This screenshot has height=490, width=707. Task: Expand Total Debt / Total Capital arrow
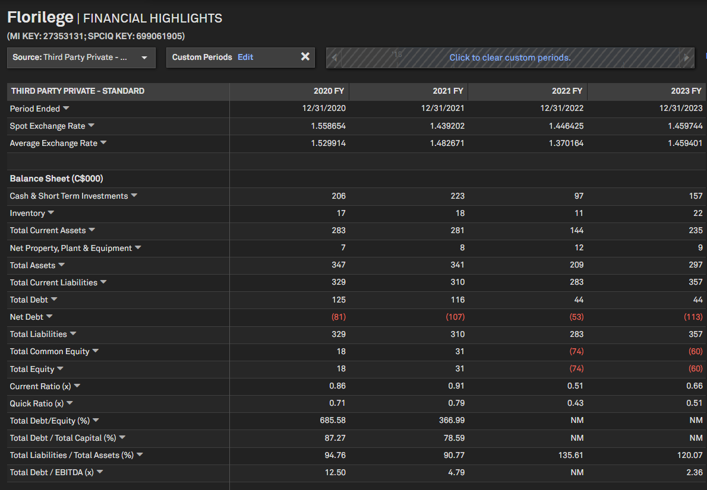tap(122, 437)
